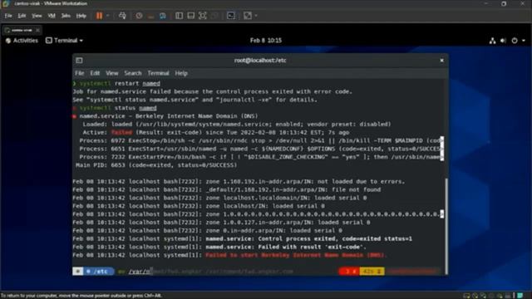Open VMware Edit menu
This screenshot has height=299, width=532.
pyautogui.click(x=22, y=16)
